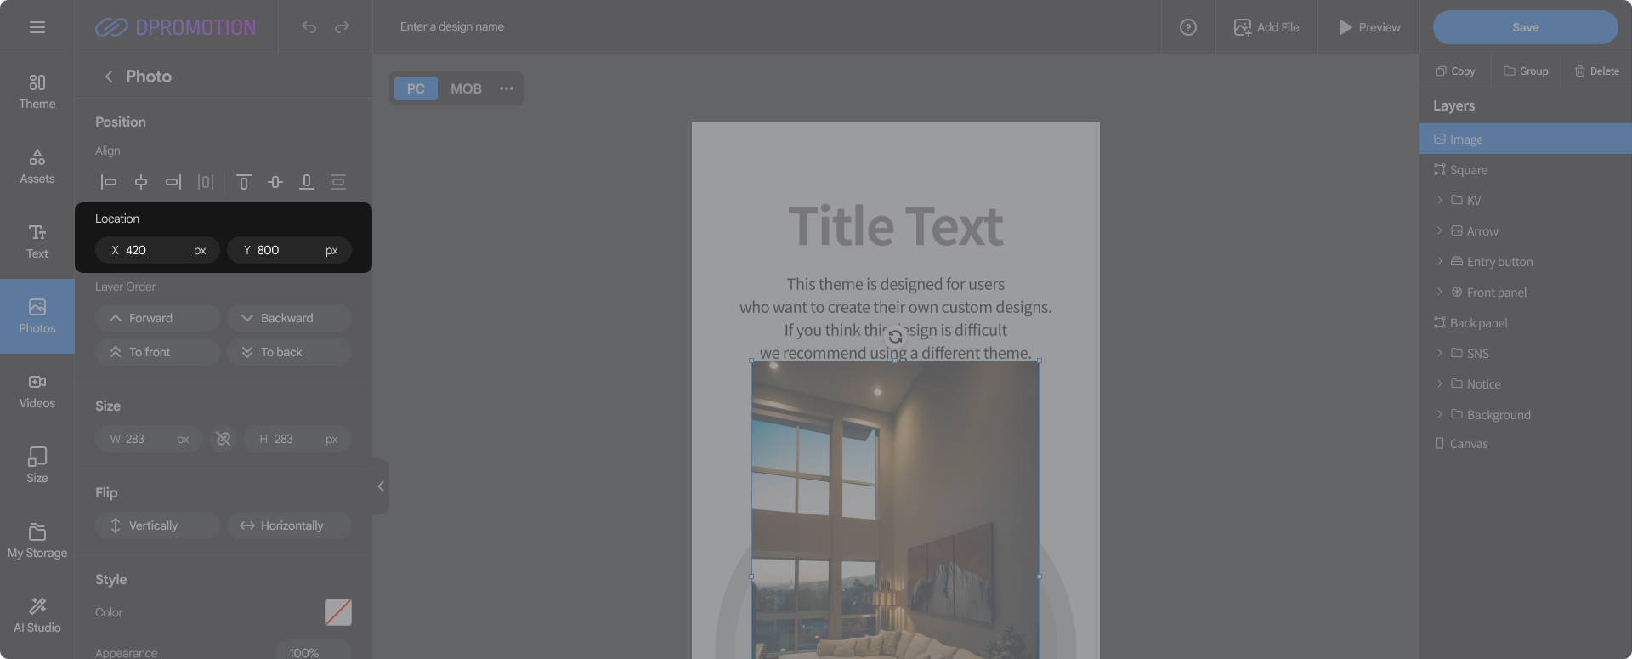
Task: Open Photos in the sidebar
Action: tap(37, 316)
